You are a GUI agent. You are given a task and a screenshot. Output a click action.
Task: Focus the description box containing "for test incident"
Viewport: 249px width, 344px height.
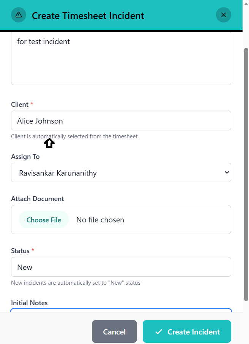click(121, 58)
